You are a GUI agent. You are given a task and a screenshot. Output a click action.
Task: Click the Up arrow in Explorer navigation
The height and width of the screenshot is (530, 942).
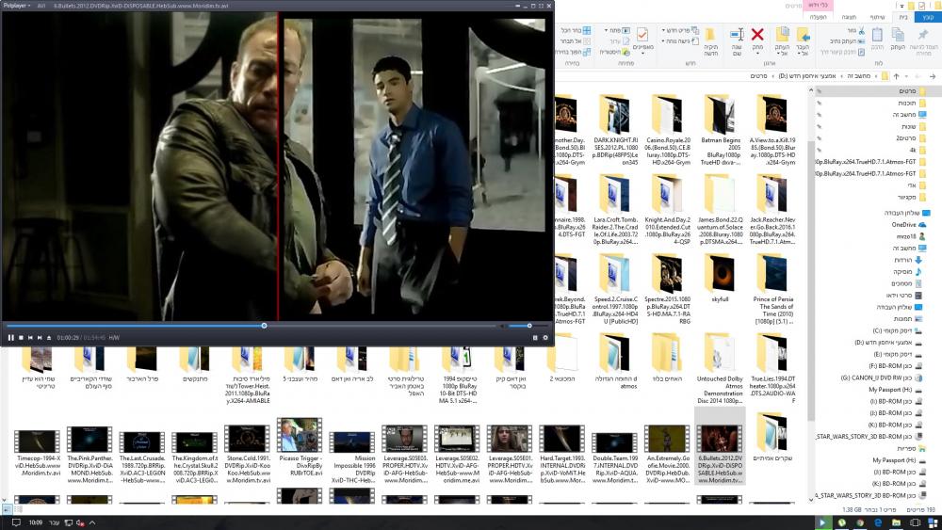tap(897, 76)
